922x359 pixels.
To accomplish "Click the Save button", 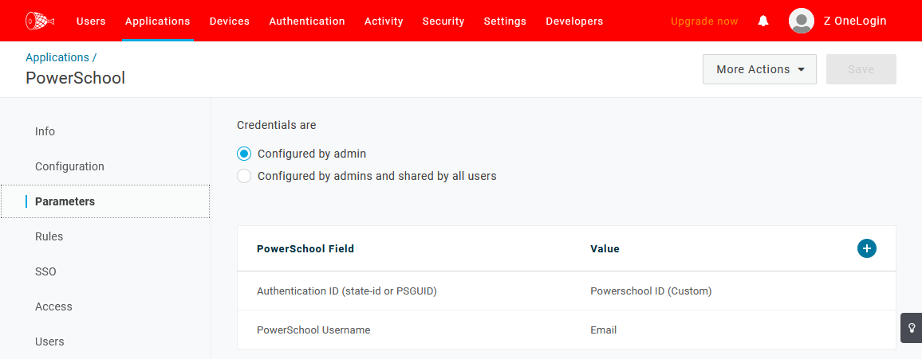I will 861,69.
